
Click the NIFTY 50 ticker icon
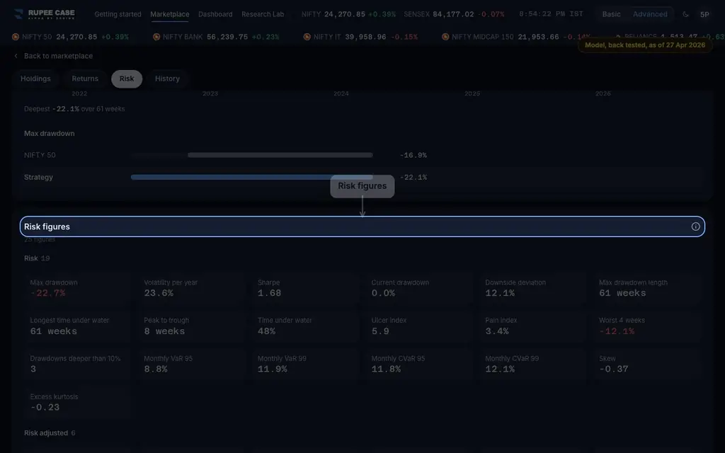(16, 37)
